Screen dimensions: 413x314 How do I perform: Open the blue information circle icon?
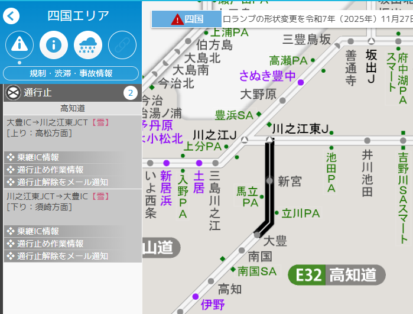coord(54,45)
